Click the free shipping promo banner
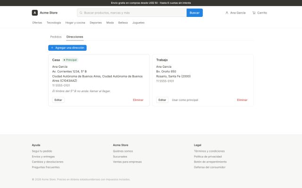 point(151,3)
